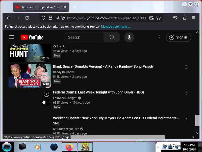Show hidden system tray icons arrow
Viewport: 202px width, 152px height.
pyautogui.click(x=158, y=147)
